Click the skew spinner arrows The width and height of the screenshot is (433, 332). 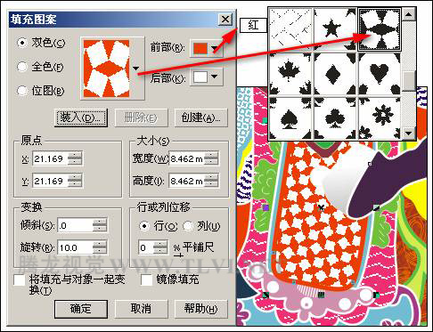tap(100, 226)
